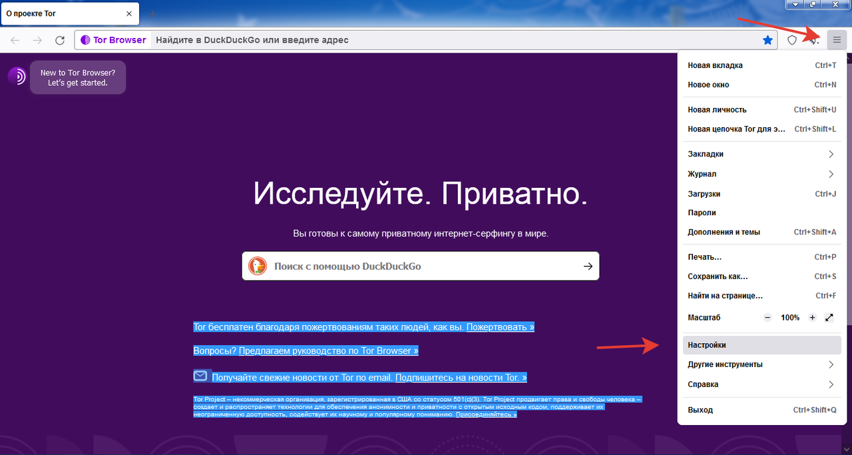Click the purple Tor onion logo

click(x=17, y=76)
